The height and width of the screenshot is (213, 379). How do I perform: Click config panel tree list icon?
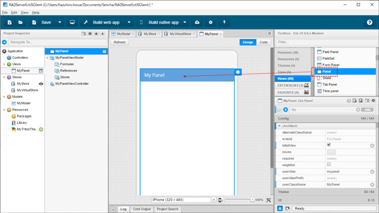(367, 101)
